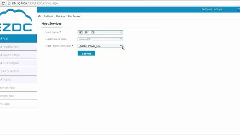Go to Host App breadcrumb link
Image resolution: width=240 pixels, height=135 pixels.
point(60,16)
